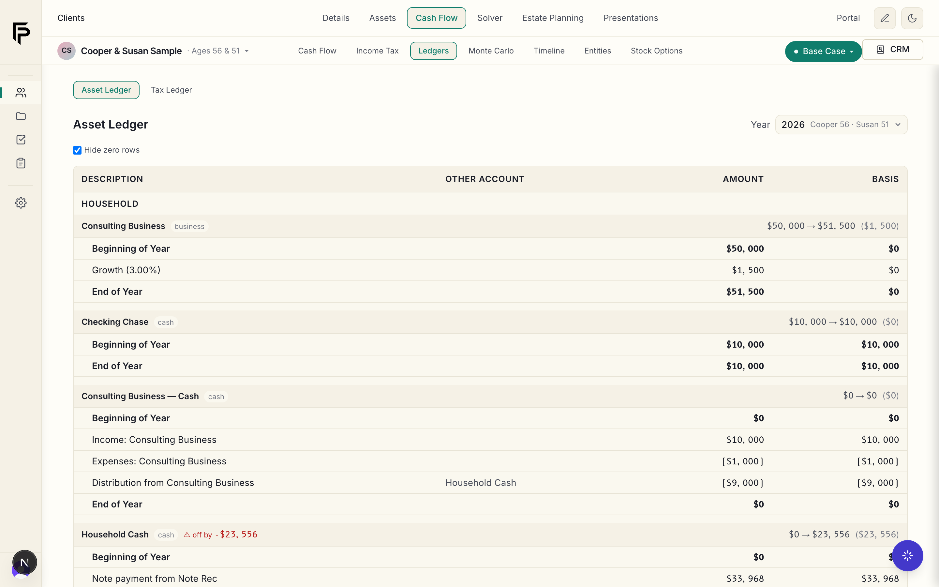This screenshot has height=587, width=939.
Task: Select the Monte Carlo tab
Action: (x=491, y=51)
